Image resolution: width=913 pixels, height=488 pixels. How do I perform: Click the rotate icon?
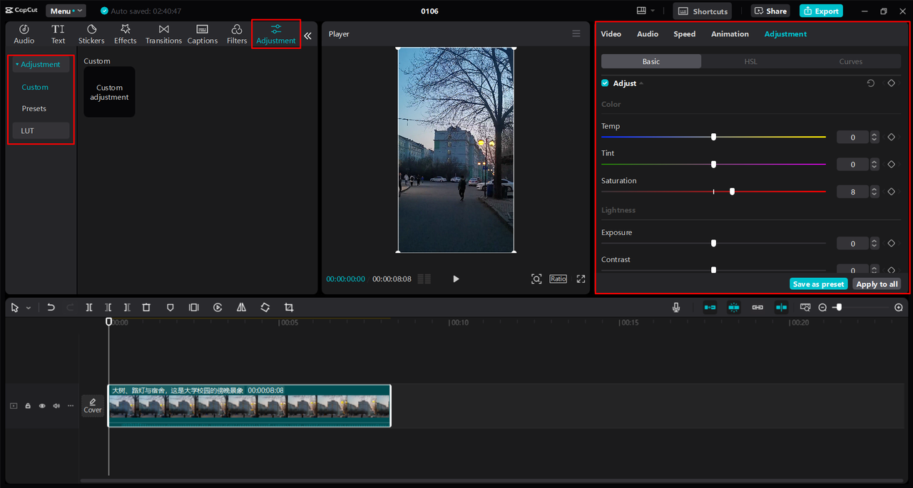(x=265, y=307)
